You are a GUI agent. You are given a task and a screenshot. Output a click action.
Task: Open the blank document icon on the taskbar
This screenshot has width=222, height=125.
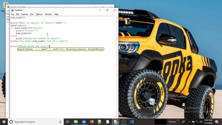(108, 122)
